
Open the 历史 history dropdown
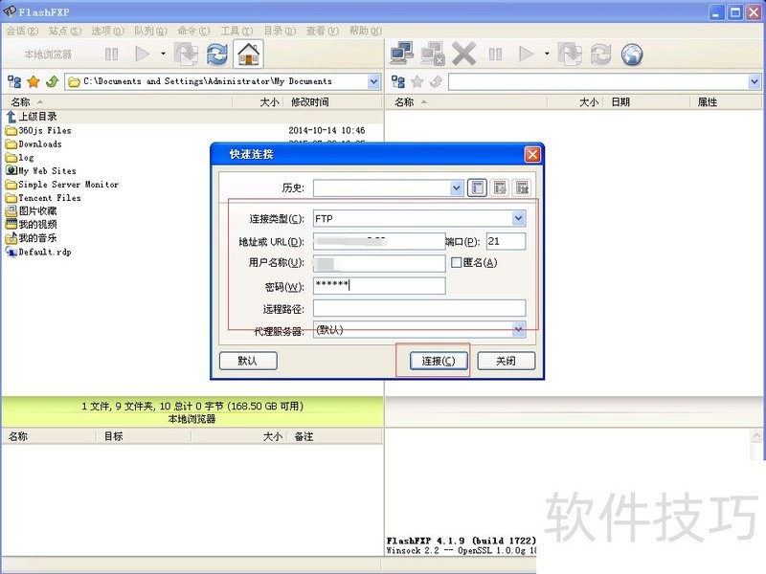click(457, 188)
